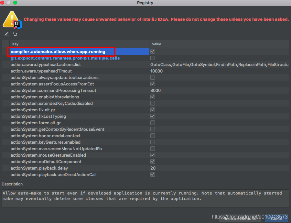Screen dimensions: 291x223
Task: Select actionSystem.fixLostTyping key text
Action: tap(38, 116)
